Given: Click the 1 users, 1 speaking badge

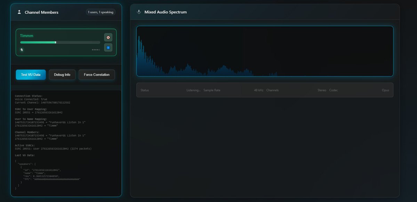Looking at the screenshot, I should tap(100, 12).
